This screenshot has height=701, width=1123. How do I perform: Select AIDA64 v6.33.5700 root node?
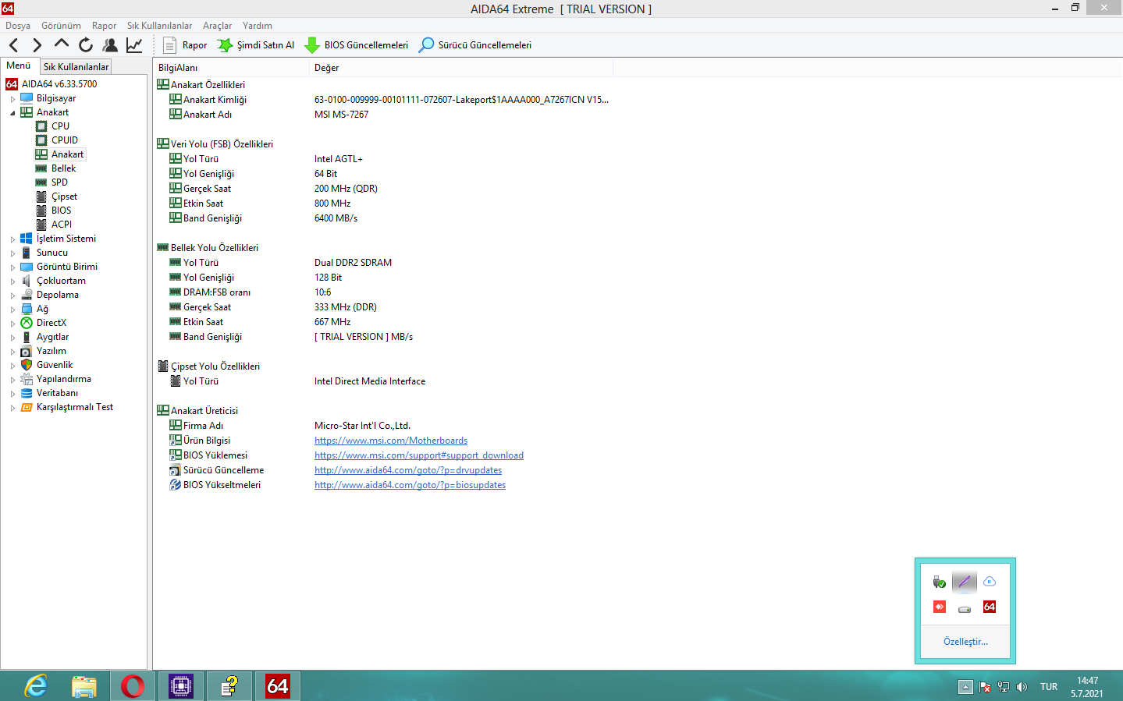[x=59, y=84]
